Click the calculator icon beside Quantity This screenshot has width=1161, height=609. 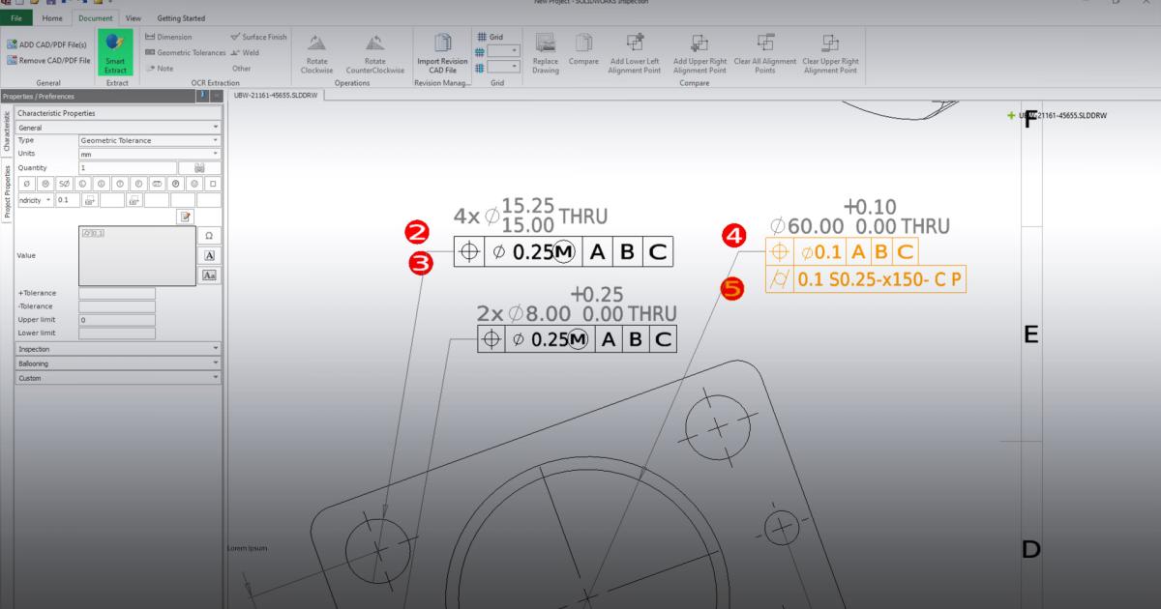pos(199,167)
